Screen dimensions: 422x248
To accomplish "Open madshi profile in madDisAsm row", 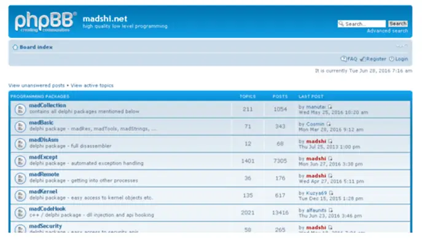I will point(316,141).
